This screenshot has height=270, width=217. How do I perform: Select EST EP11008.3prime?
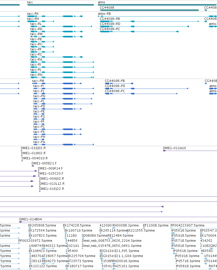tap(156, 225)
